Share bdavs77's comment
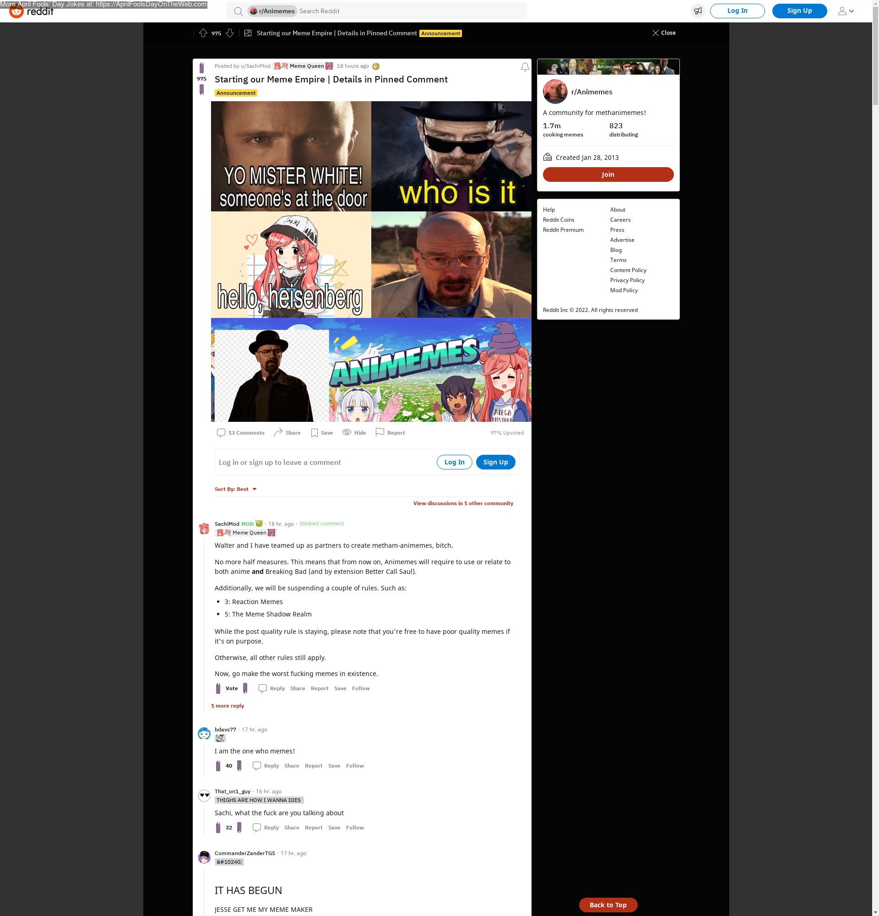879x916 pixels. [292, 766]
